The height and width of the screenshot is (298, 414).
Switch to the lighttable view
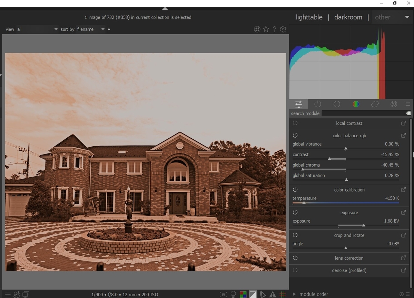[309, 17]
